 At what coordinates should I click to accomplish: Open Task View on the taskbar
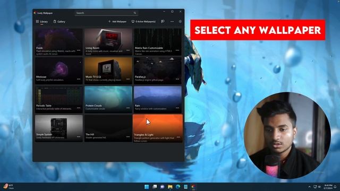155,187
